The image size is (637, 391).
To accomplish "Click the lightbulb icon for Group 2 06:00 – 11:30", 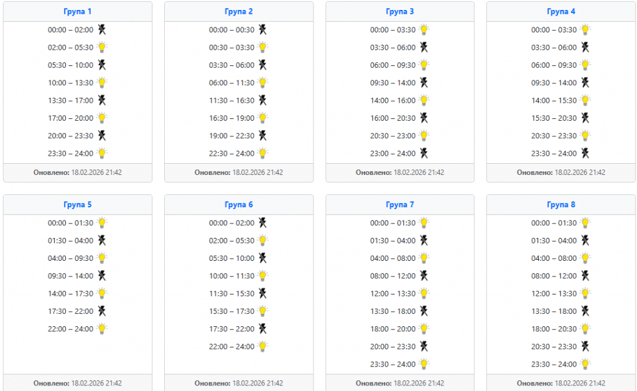I will coord(263,82).
